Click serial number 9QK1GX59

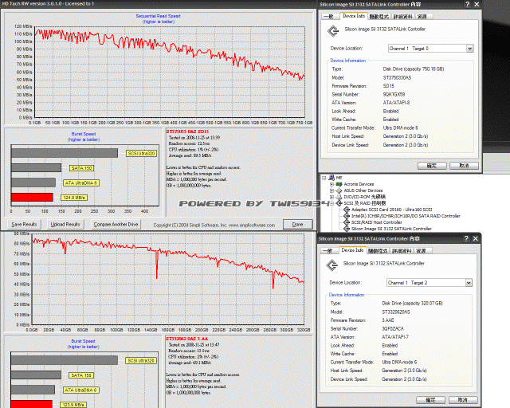click(x=394, y=94)
